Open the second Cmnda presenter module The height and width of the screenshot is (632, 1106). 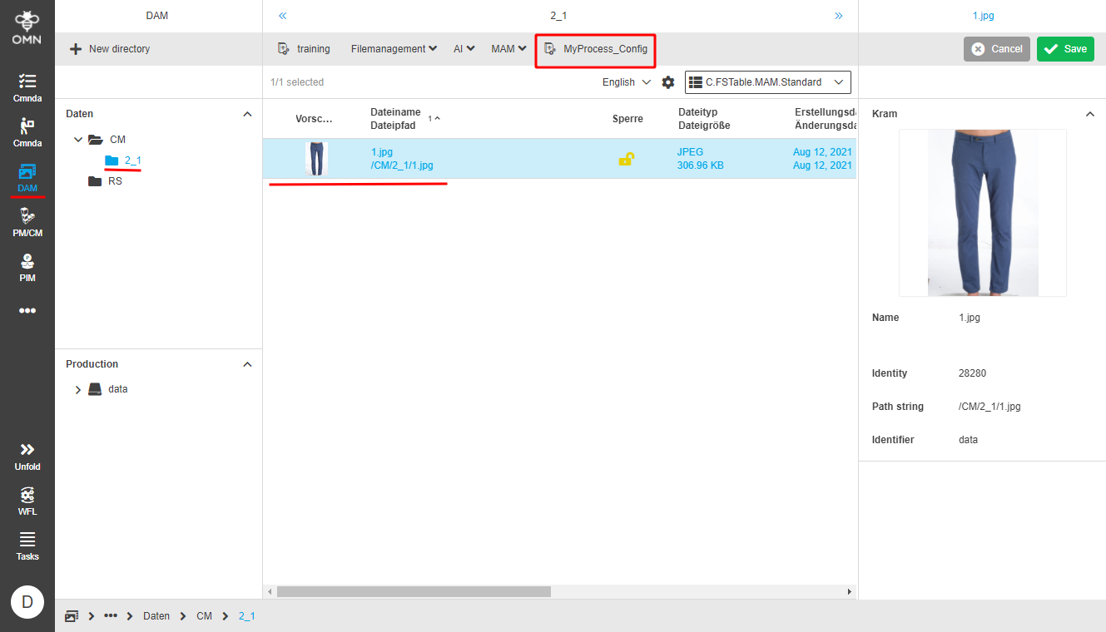(27, 132)
